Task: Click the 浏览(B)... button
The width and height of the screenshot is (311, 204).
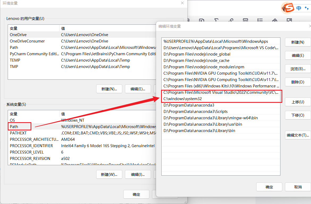Action: click(298, 69)
